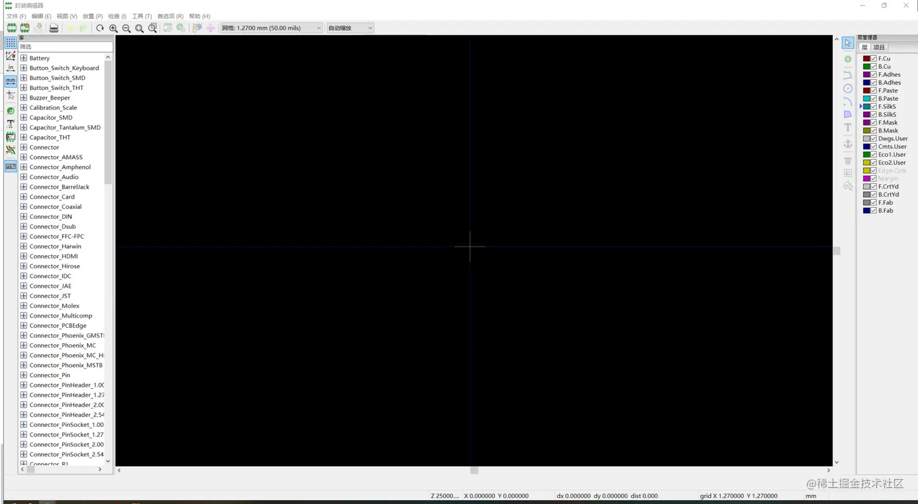
Task: Set units to inches
Action: (10, 68)
